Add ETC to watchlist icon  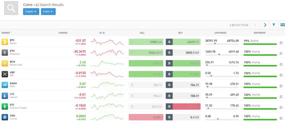pos(282,107)
